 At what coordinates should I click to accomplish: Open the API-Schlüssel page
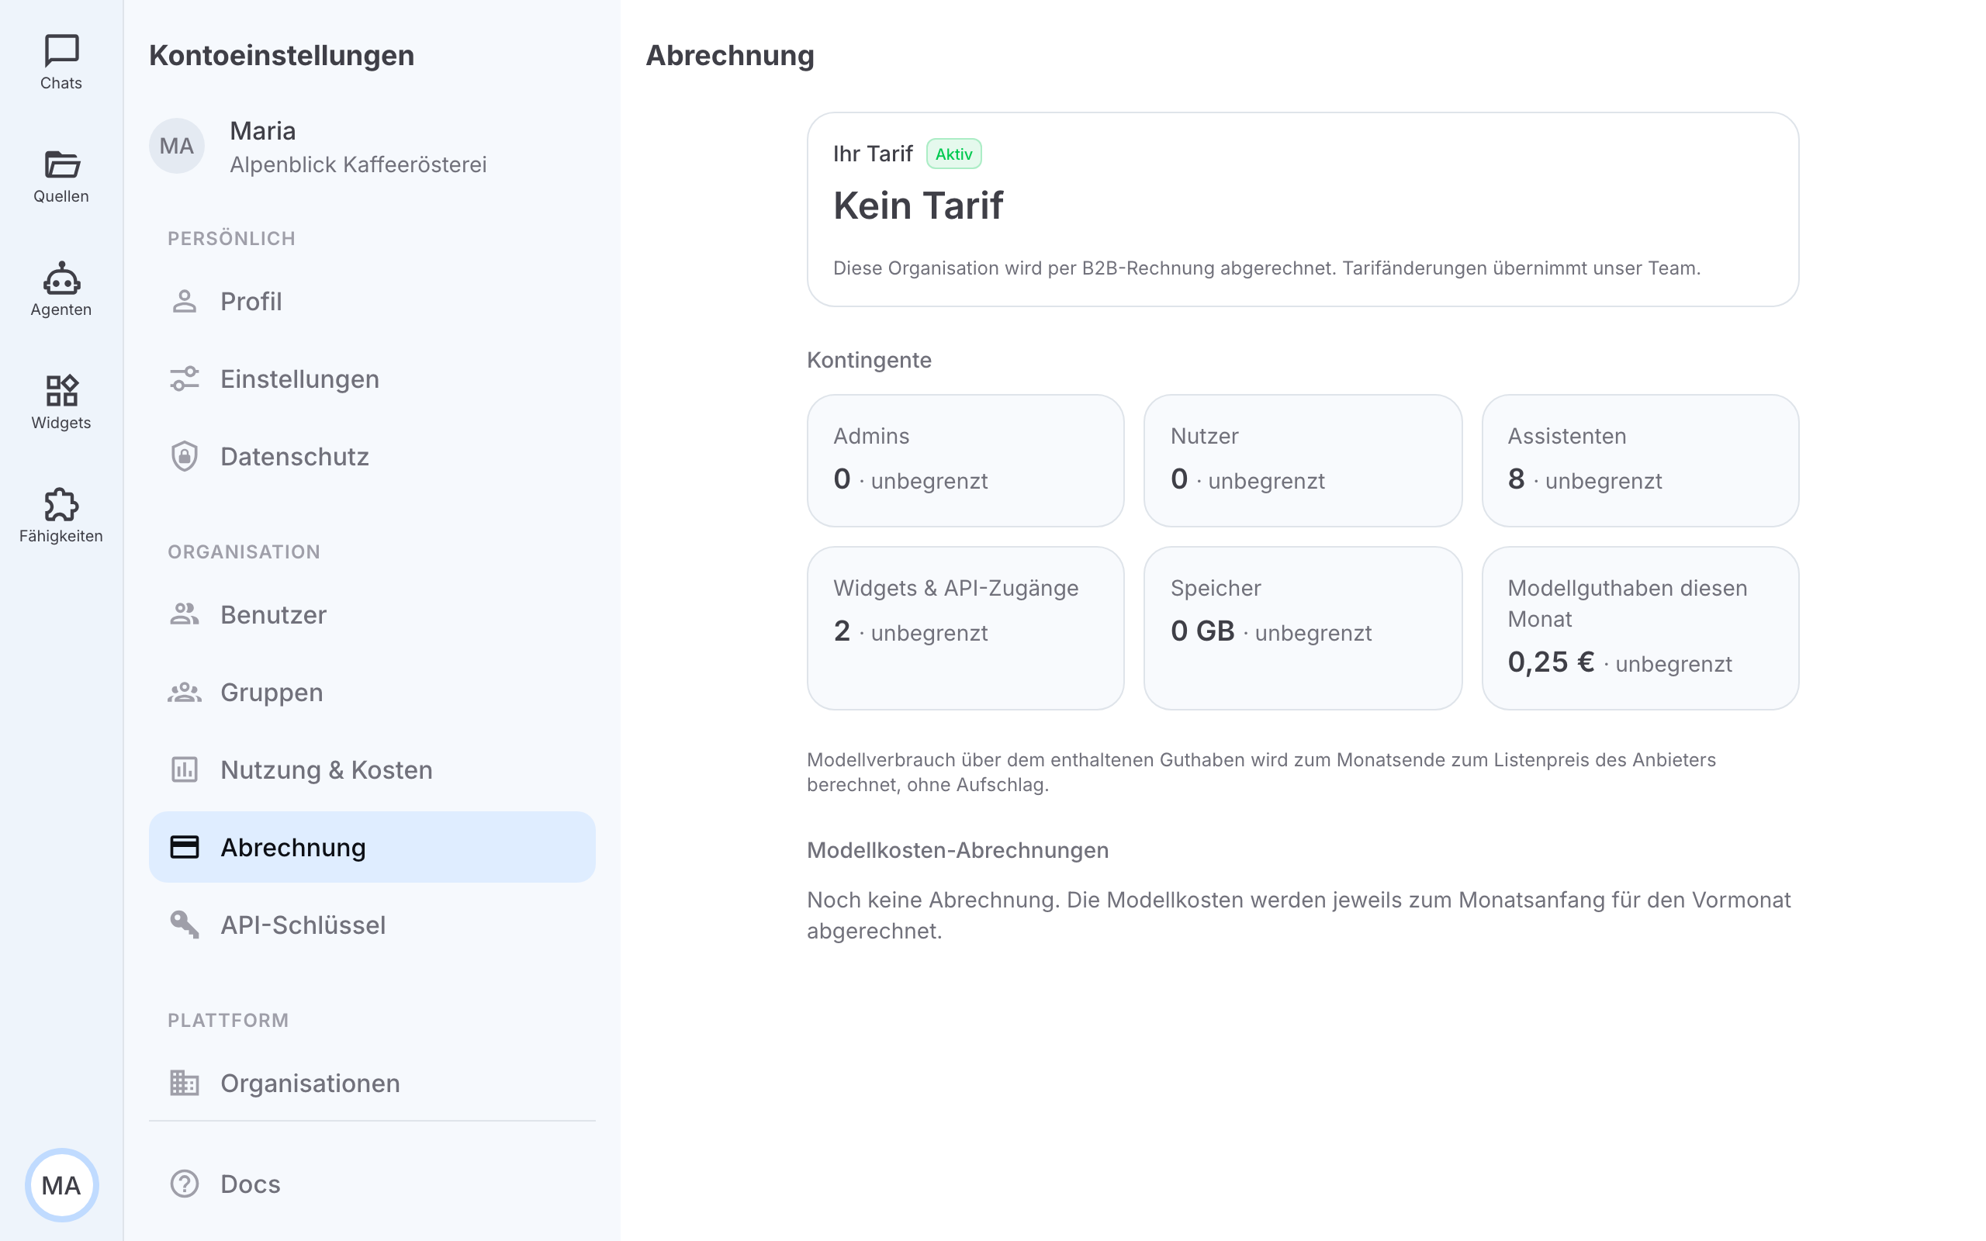(x=372, y=925)
